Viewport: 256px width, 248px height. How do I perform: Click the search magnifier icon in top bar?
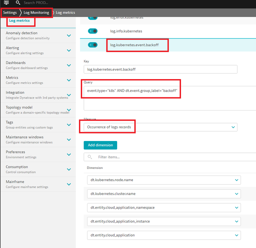click(x=18, y=3)
